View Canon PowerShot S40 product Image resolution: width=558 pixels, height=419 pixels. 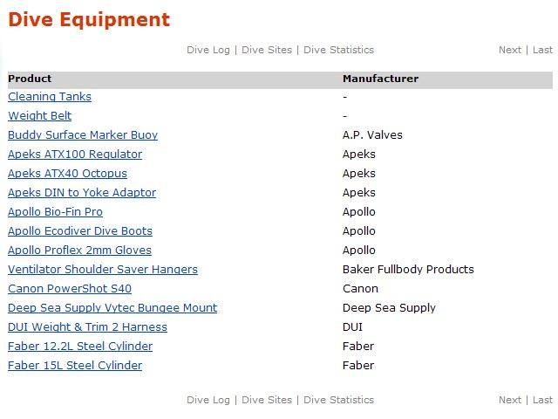(x=70, y=289)
